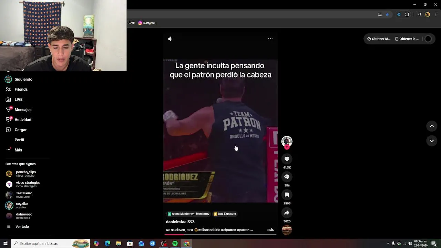Open the Instagram bookmark
441x248 pixels.
(147, 23)
